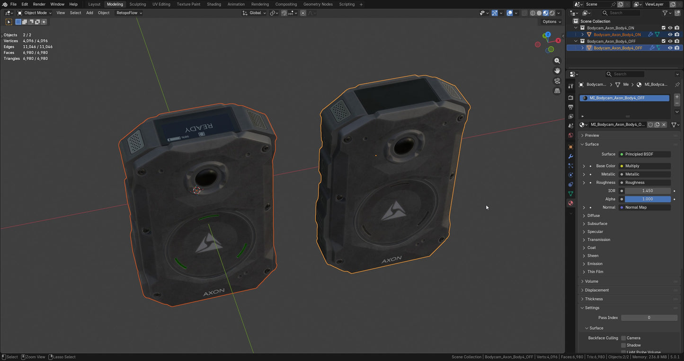Disable Bodycam_Axon_Body4_OFF render visibility camera toggle

[x=677, y=47]
